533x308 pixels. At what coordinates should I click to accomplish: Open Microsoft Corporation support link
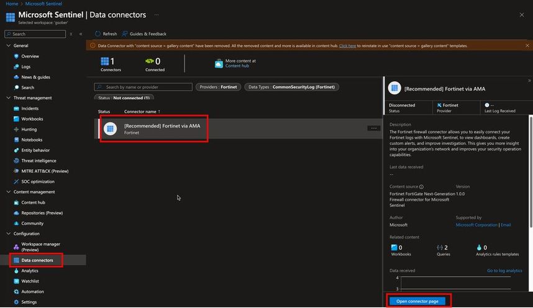point(476,225)
